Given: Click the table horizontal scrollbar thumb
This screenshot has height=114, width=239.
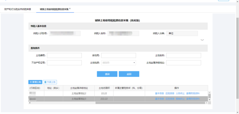Looking at the screenshot, I should click(x=150, y=103).
